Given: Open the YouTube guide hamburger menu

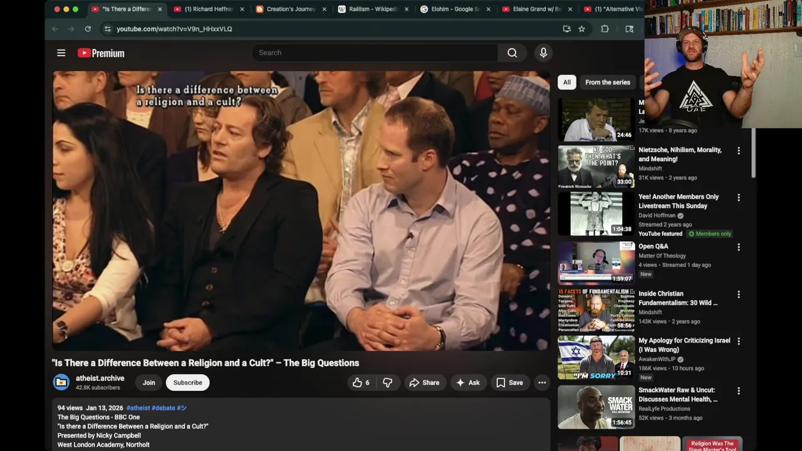Looking at the screenshot, I should [61, 53].
